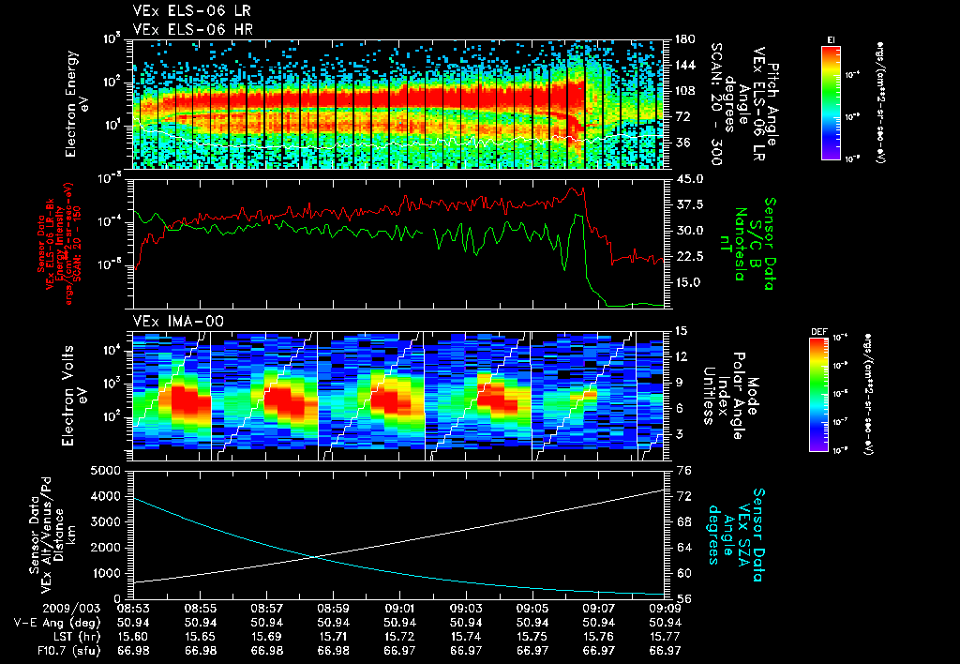The height and width of the screenshot is (664, 960).
Task: Click the 68 degree SZA tick label
Action: (683, 521)
